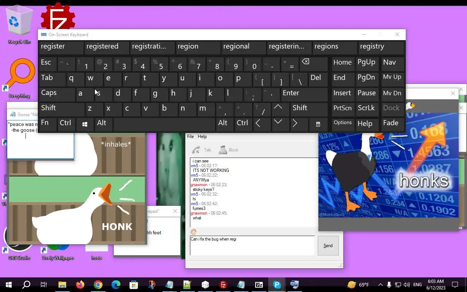The height and width of the screenshot is (292, 467).
Task: Open the Help menu in chat window
Action: click(202, 137)
